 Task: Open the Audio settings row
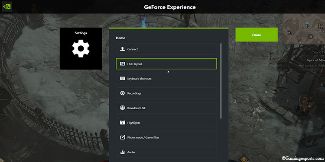coord(166,152)
